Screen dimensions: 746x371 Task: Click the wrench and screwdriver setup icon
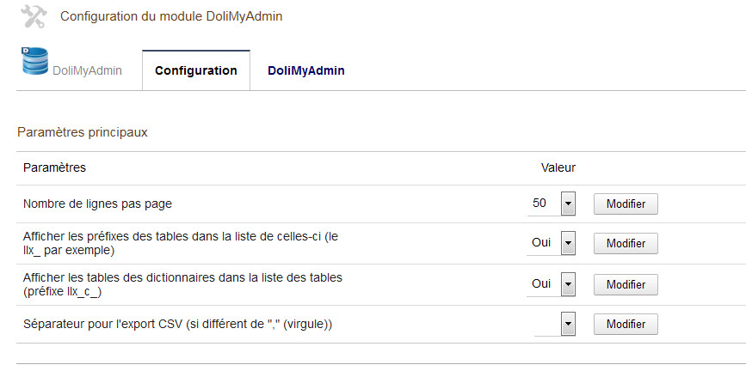33,16
